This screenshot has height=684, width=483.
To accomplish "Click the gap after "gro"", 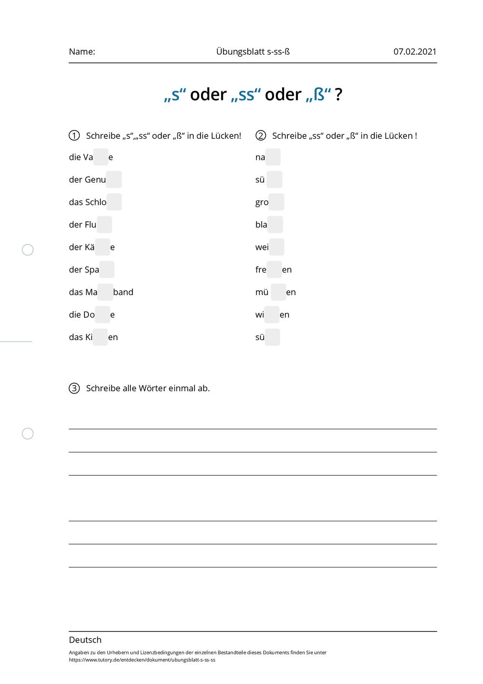I will 277,202.
